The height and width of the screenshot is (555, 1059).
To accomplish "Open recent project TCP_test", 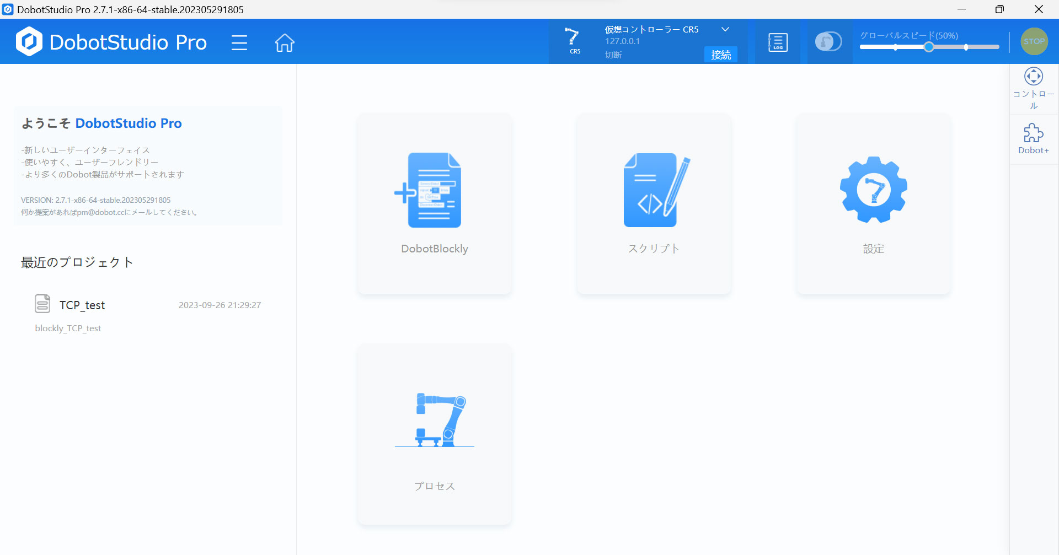I will click(82, 305).
